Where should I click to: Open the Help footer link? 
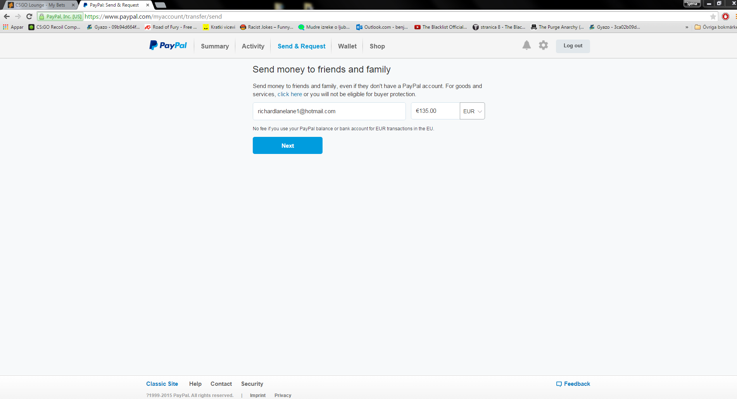(x=195, y=384)
